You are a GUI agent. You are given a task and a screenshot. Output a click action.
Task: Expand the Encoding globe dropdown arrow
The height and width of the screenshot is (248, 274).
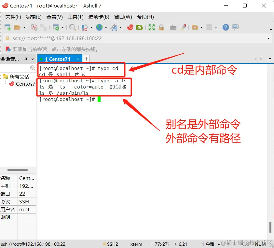pos(106,27)
